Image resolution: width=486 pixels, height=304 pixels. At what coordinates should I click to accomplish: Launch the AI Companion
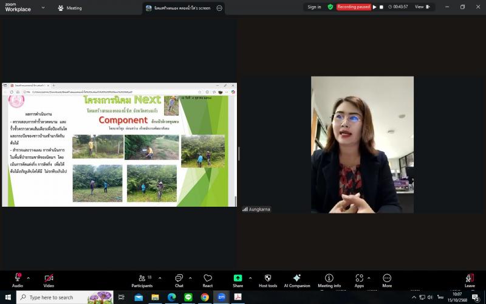coord(297,280)
